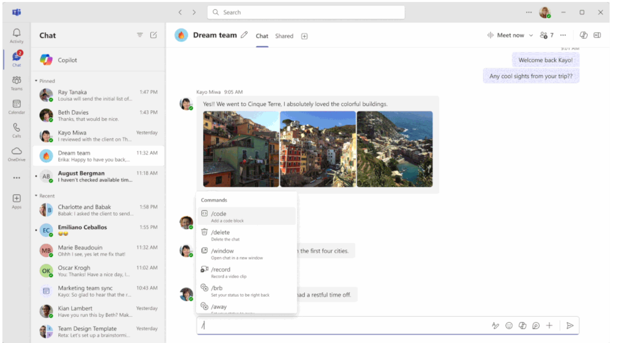Click the Copilot icon in chat list
Screen dimensions: 618x343
(46, 60)
